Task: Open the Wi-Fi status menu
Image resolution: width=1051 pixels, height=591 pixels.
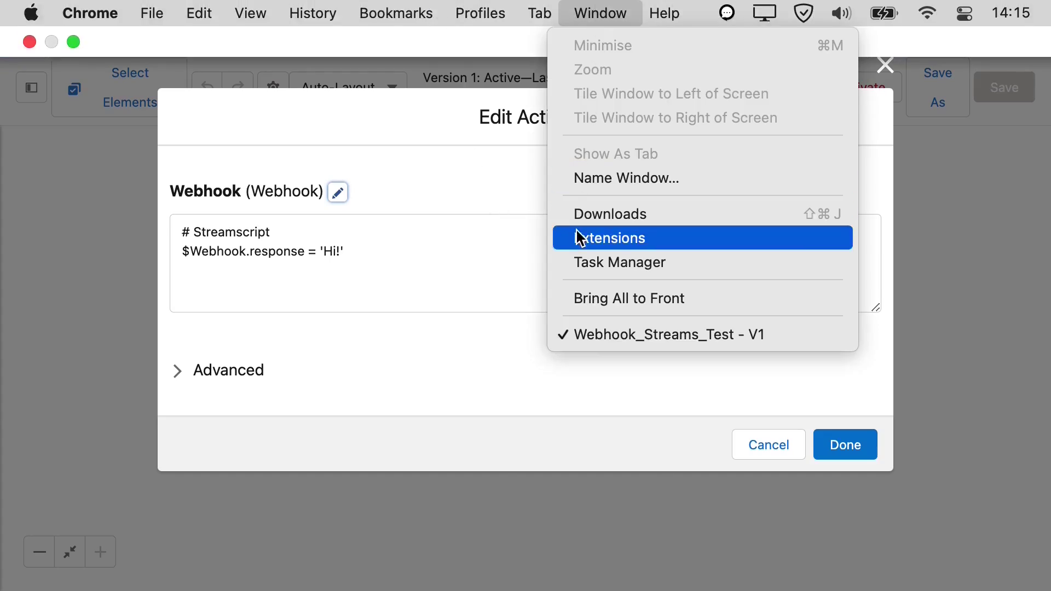Action: click(x=927, y=13)
